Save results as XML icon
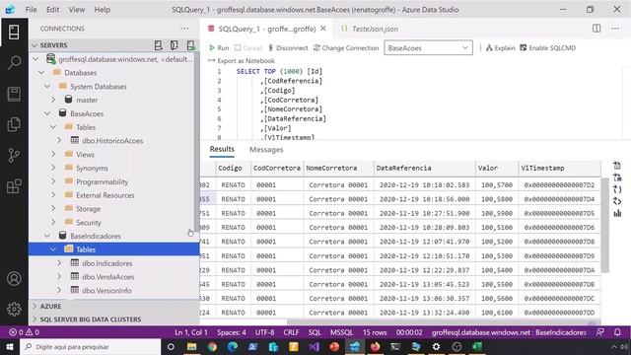The width and height of the screenshot is (631, 355). pyautogui.click(x=617, y=201)
